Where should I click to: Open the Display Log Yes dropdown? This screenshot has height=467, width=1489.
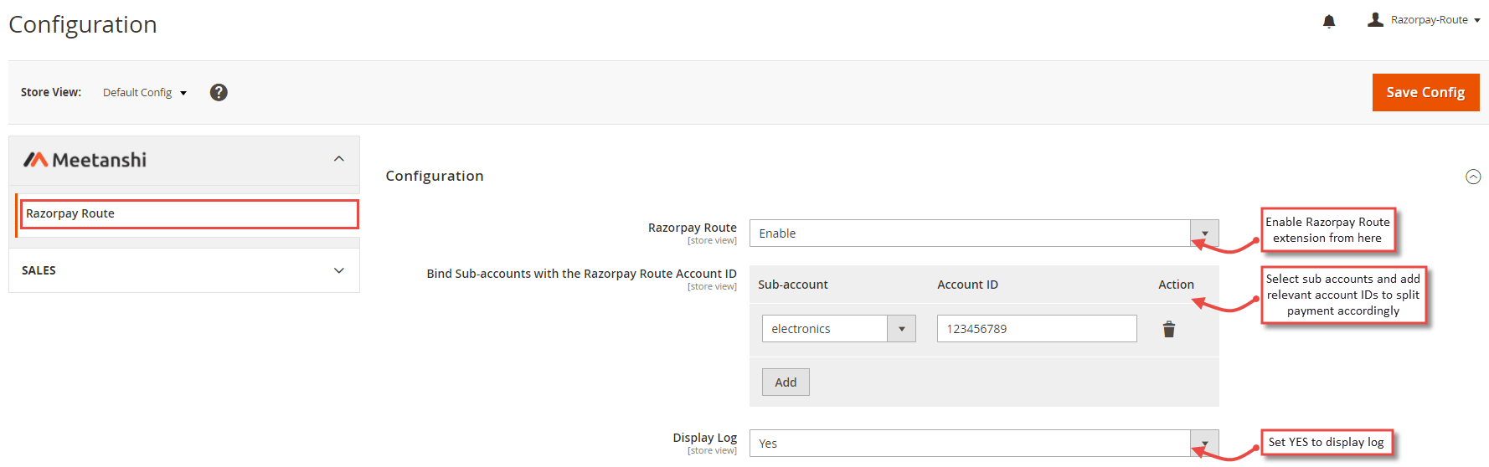[x=984, y=444]
